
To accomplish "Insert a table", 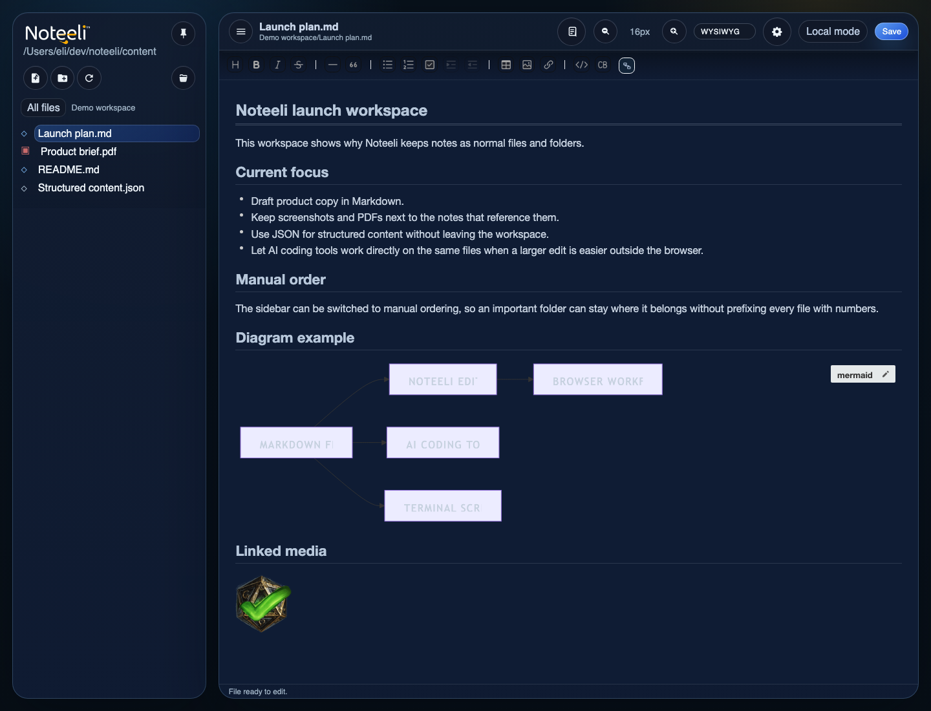I will pos(506,65).
